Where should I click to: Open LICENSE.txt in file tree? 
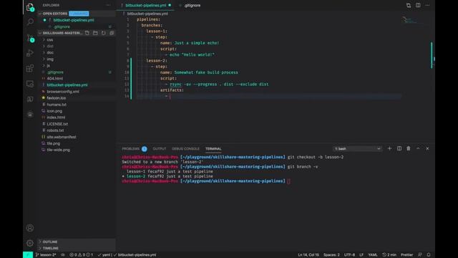pyautogui.click(x=57, y=124)
